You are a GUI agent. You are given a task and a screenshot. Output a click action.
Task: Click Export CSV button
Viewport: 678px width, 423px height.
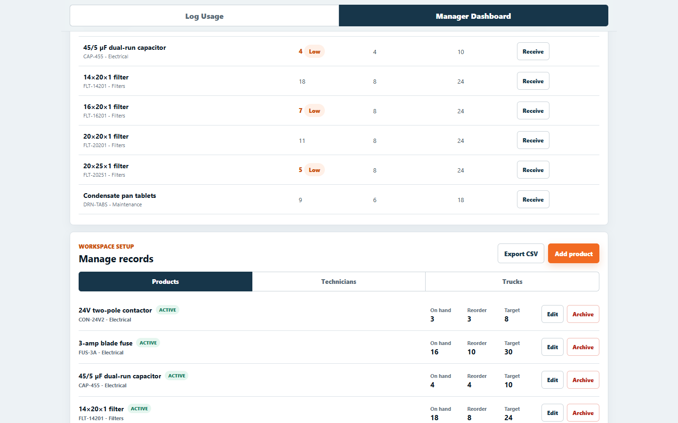click(x=521, y=254)
